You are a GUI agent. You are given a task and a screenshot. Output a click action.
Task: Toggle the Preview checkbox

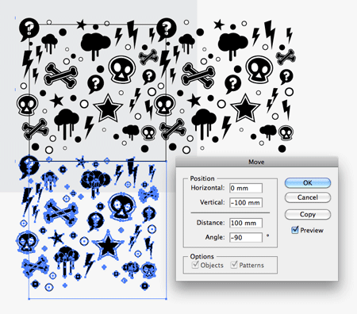click(x=295, y=230)
